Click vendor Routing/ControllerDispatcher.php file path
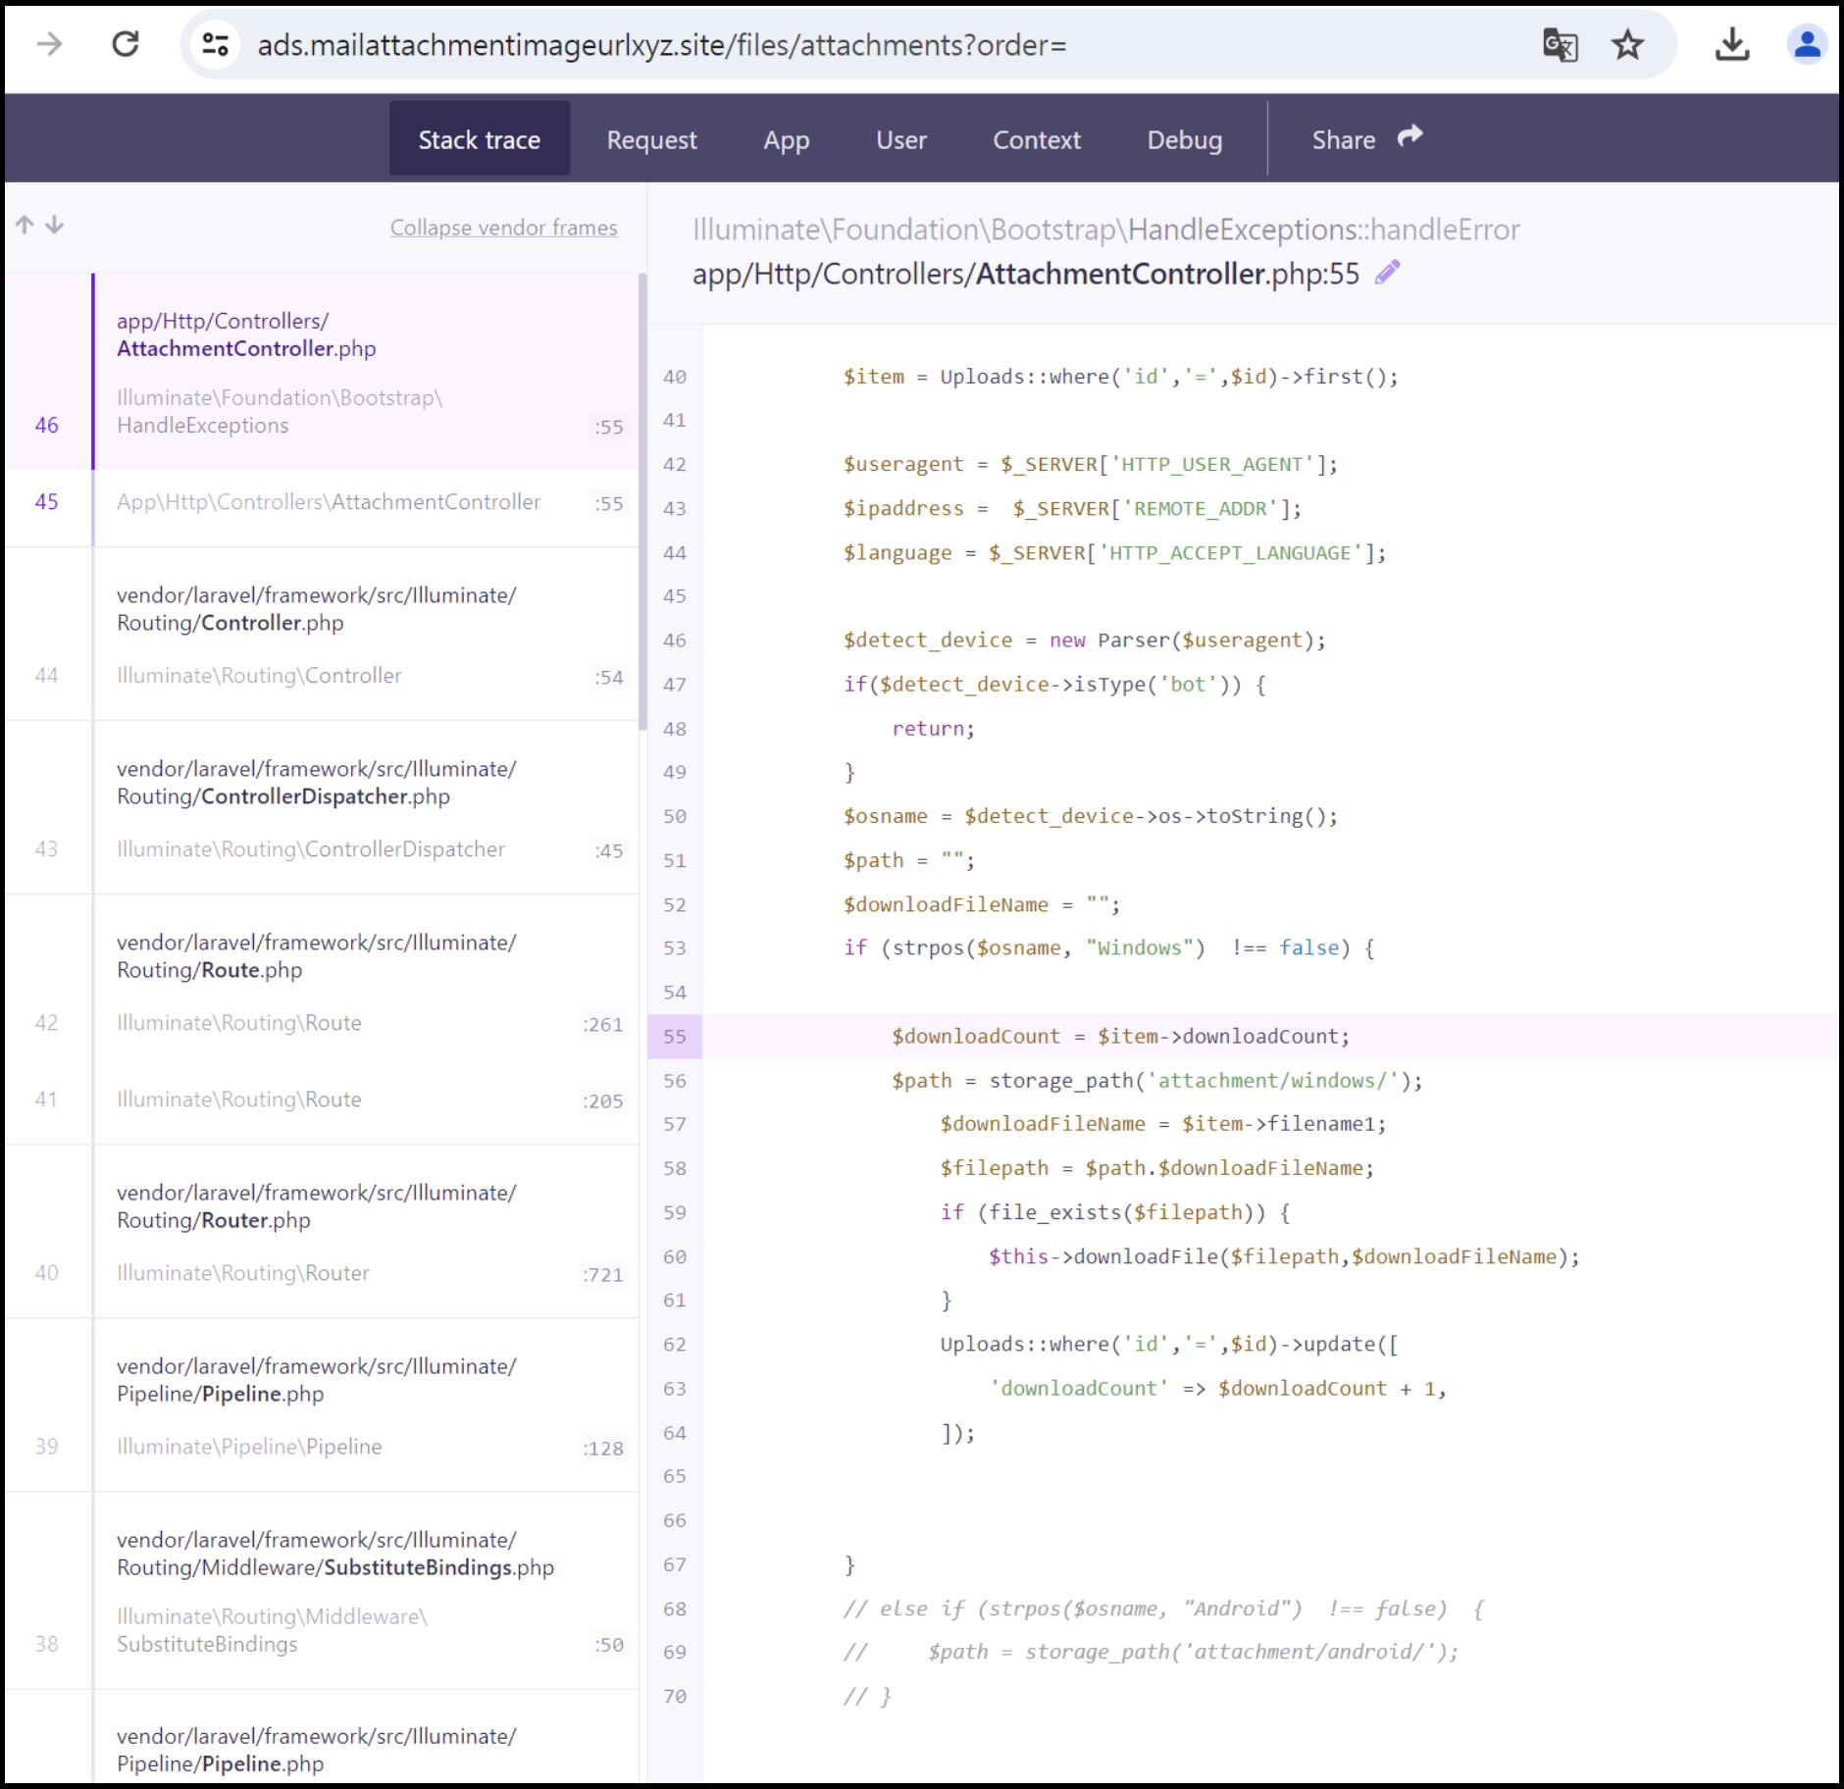 [x=316, y=783]
